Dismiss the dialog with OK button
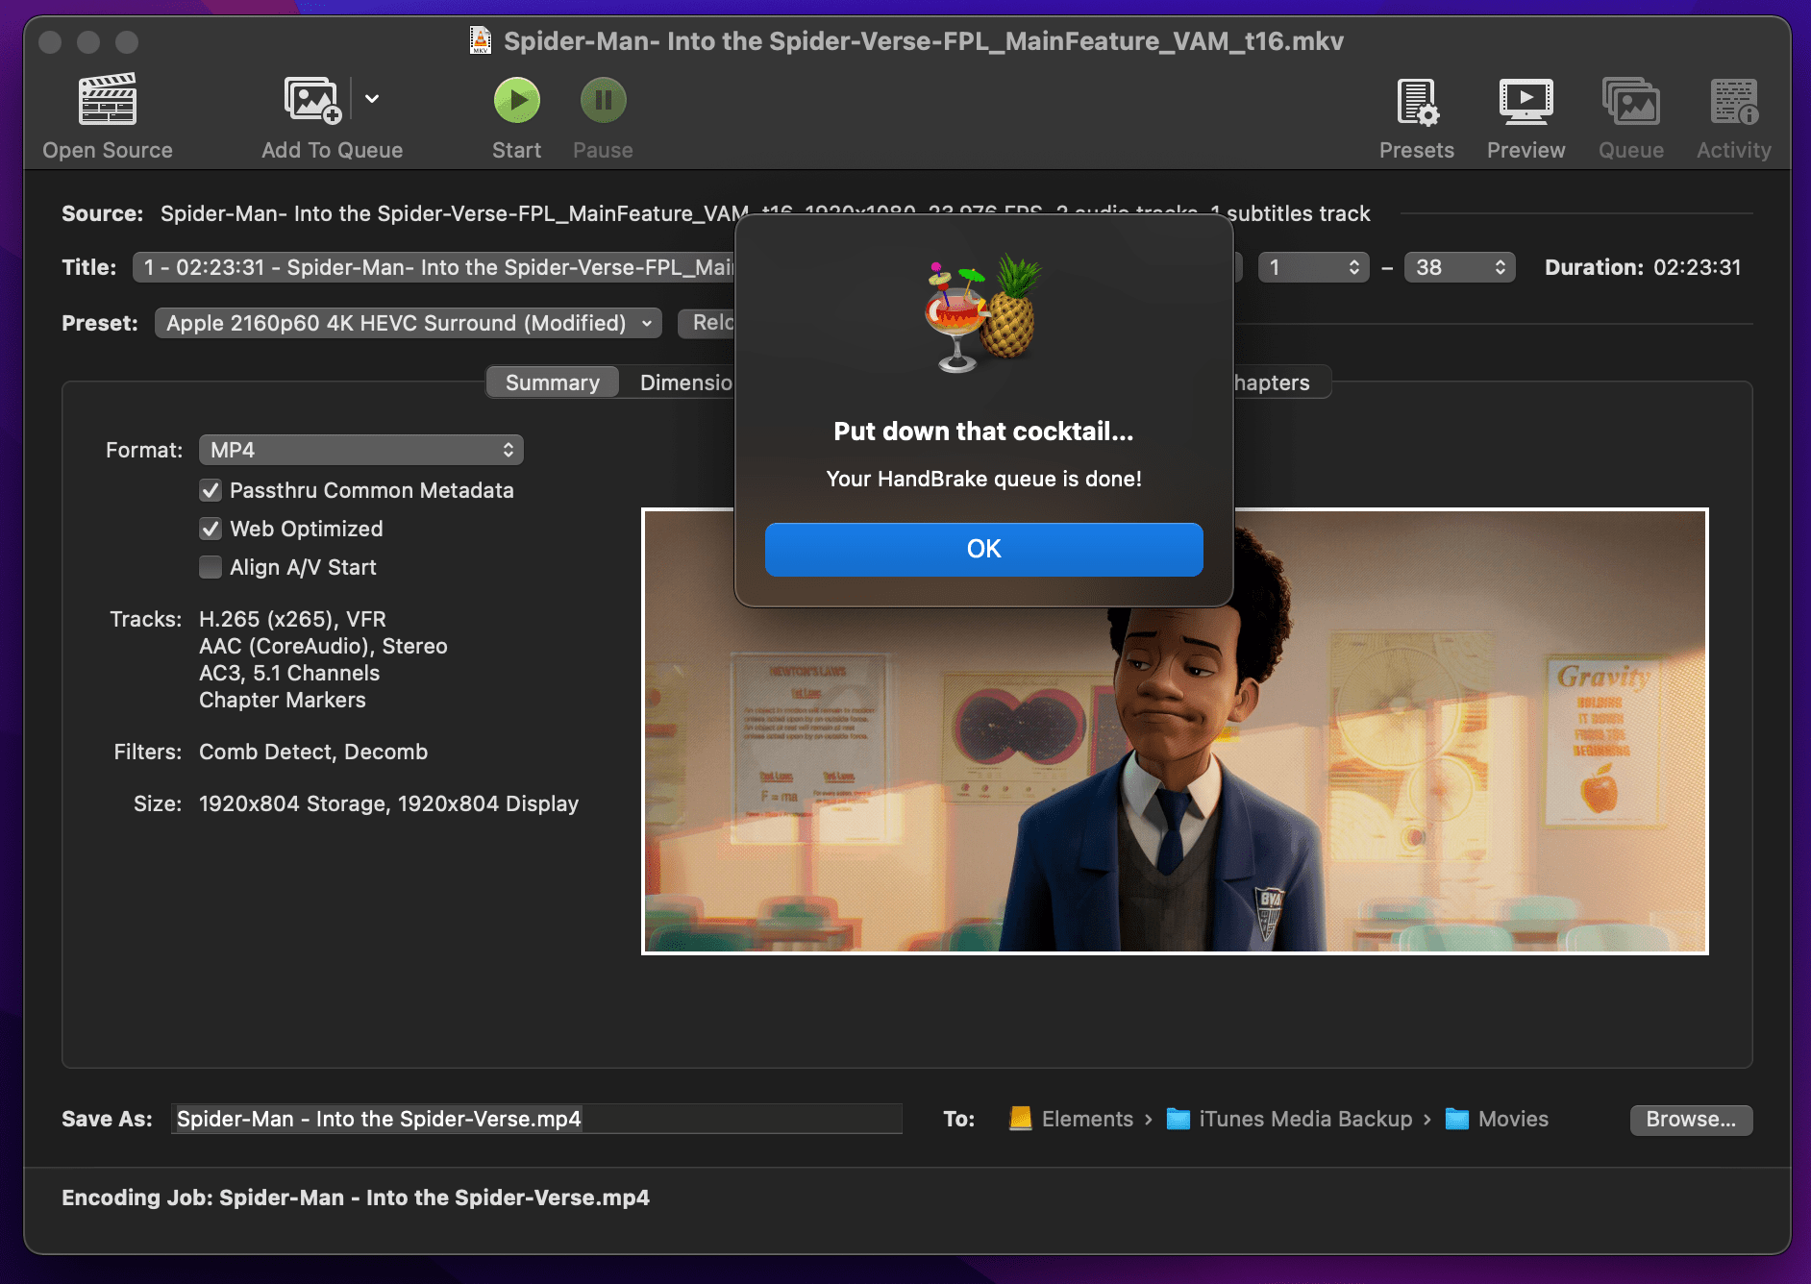 coord(984,550)
